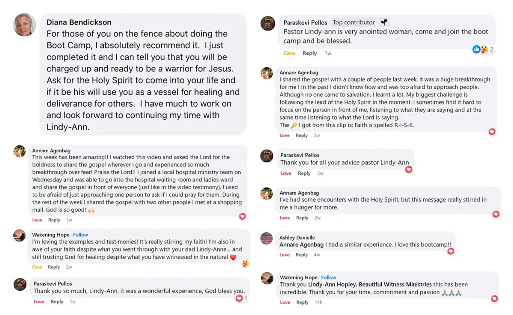Open the Top contributor badge label
The height and width of the screenshot is (315, 513).
(x=354, y=22)
